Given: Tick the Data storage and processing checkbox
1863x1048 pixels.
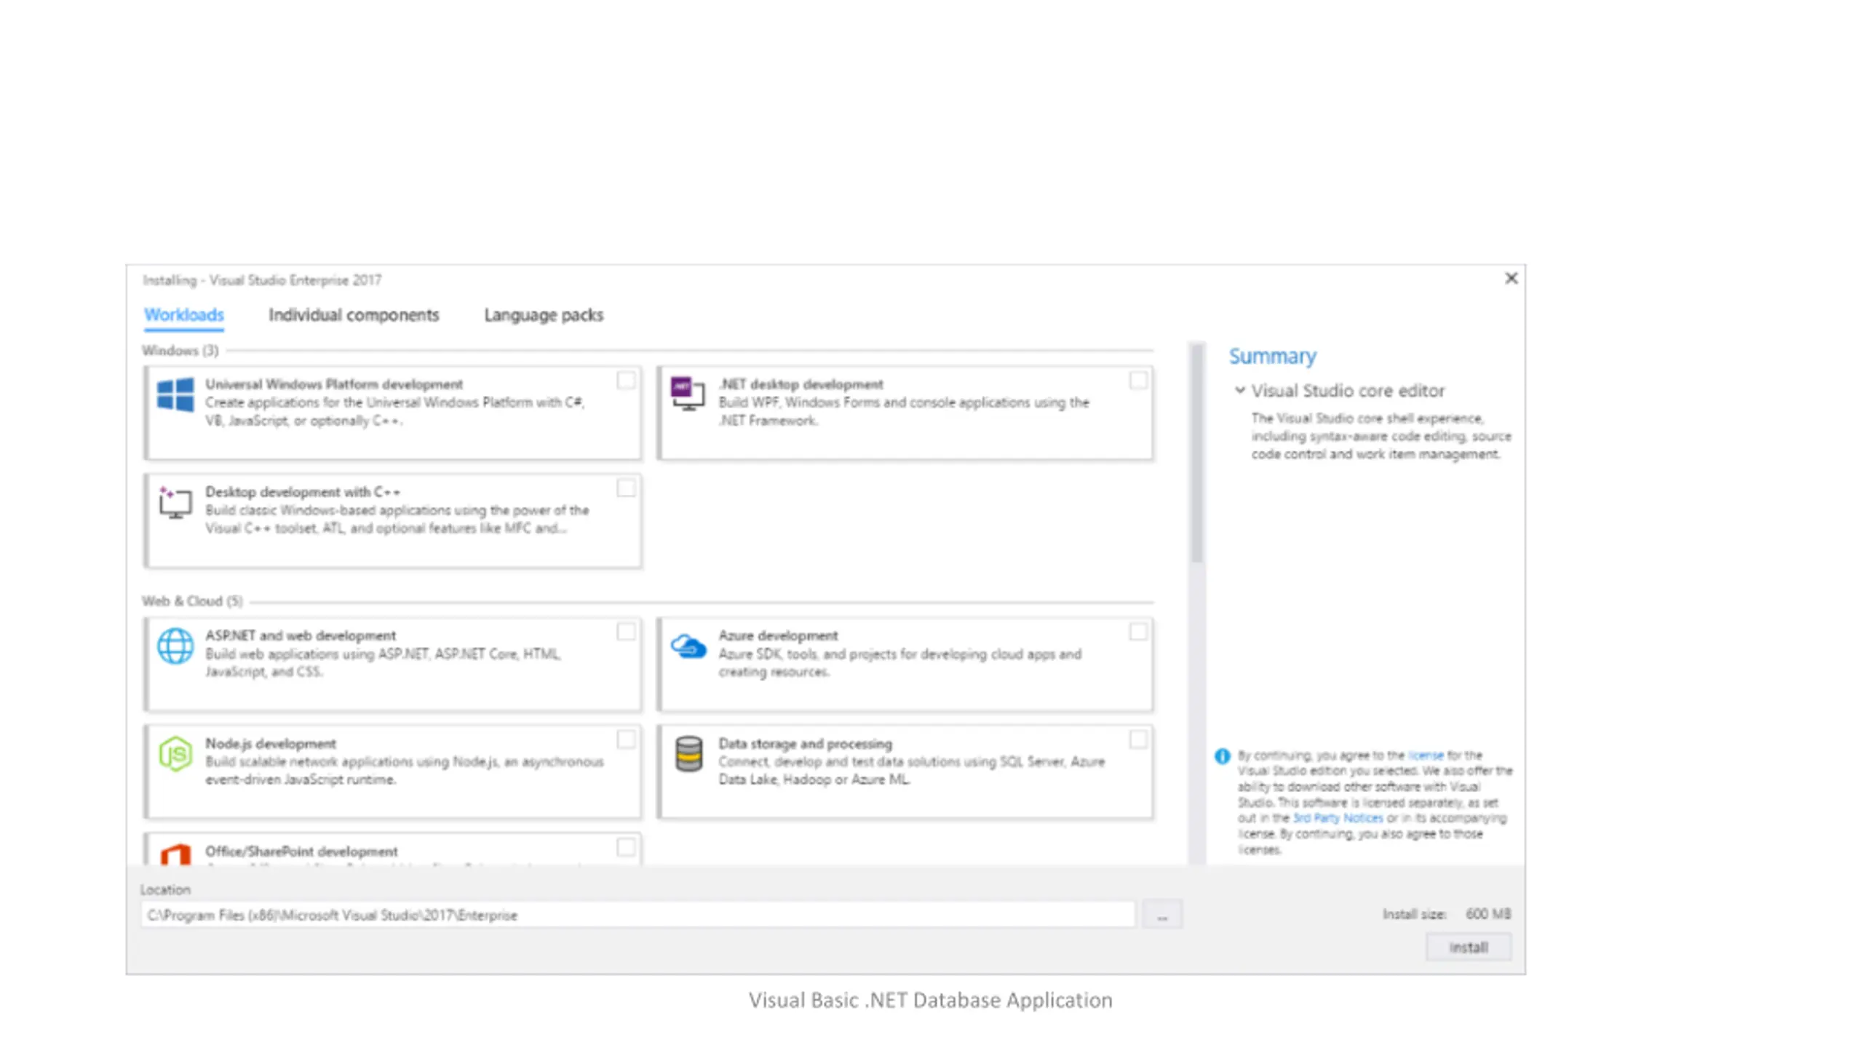Looking at the screenshot, I should point(1138,740).
